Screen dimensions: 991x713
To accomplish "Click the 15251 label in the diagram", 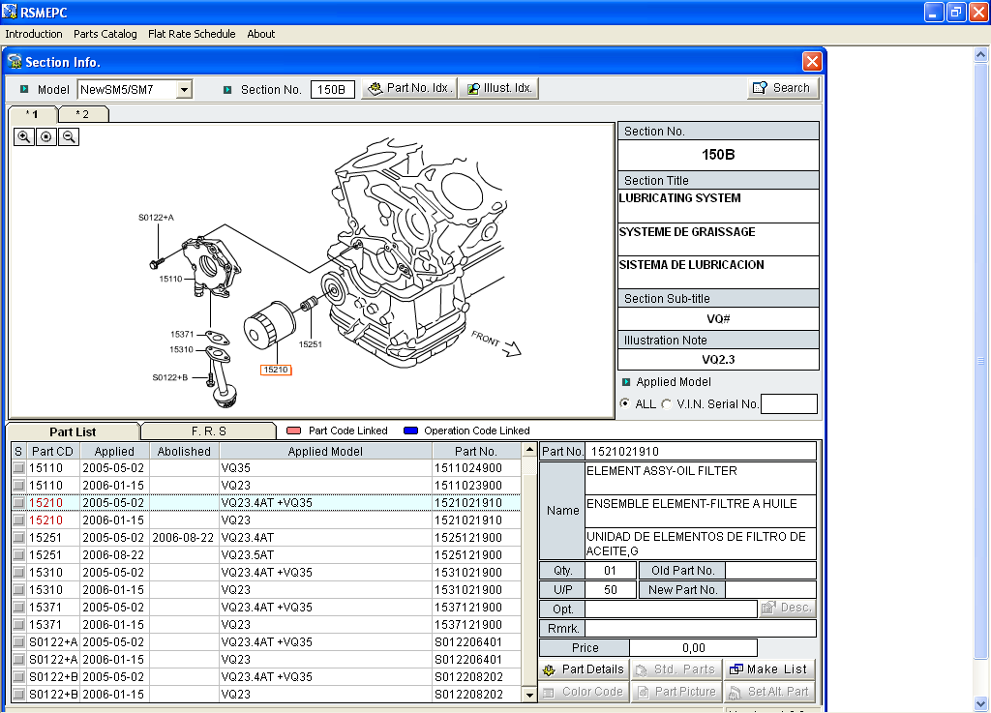I will pyautogui.click(x=311, y=344).
